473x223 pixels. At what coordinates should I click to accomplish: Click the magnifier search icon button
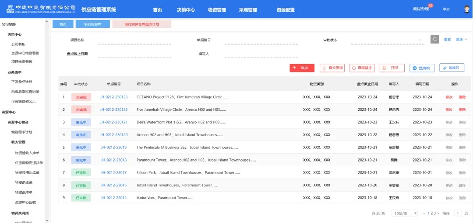(x=434, y=39)
